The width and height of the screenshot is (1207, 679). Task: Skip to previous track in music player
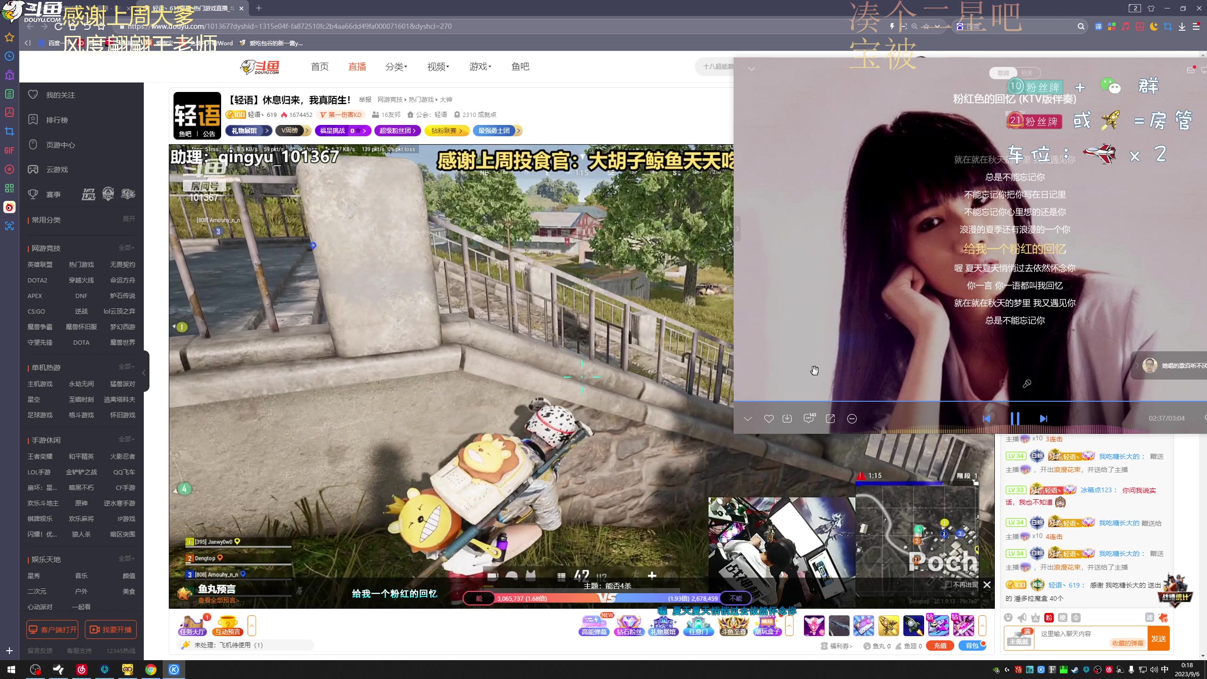point(986,419)
